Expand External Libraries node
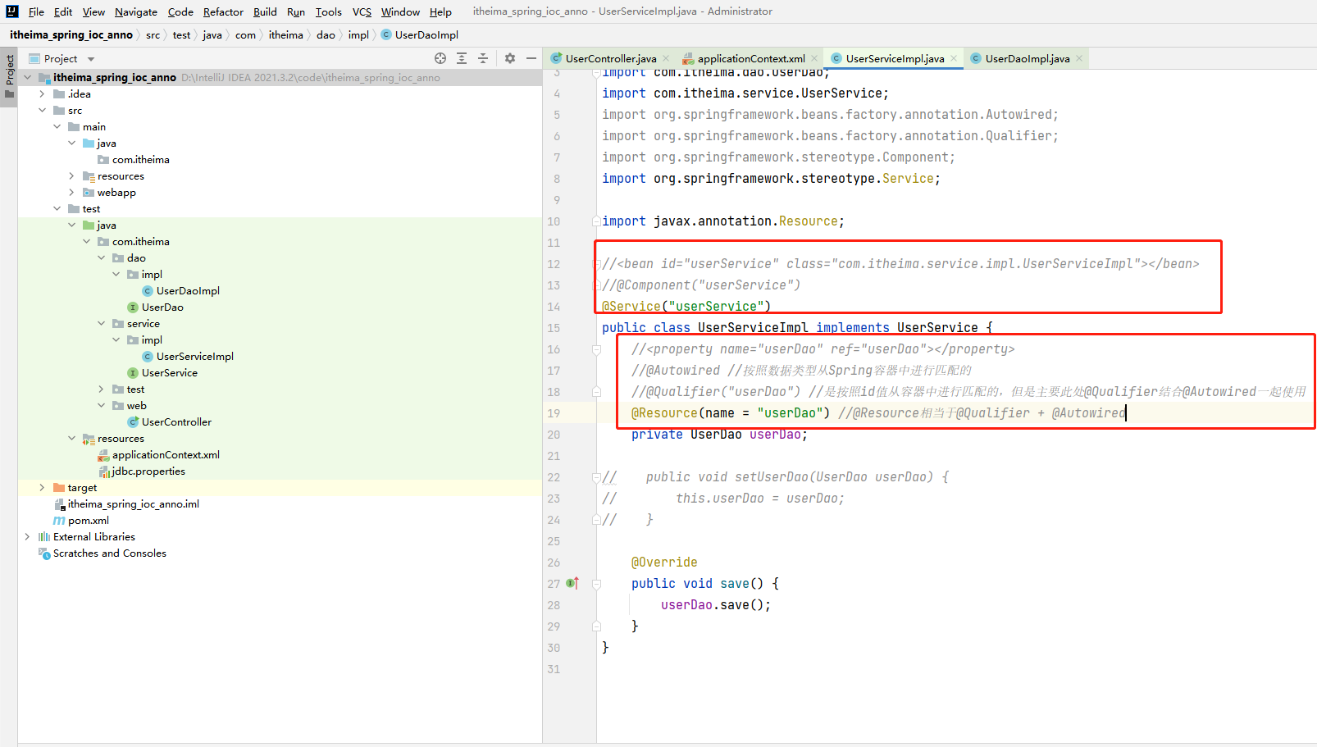Screen dimensions: 1317x747 [27, 536]
